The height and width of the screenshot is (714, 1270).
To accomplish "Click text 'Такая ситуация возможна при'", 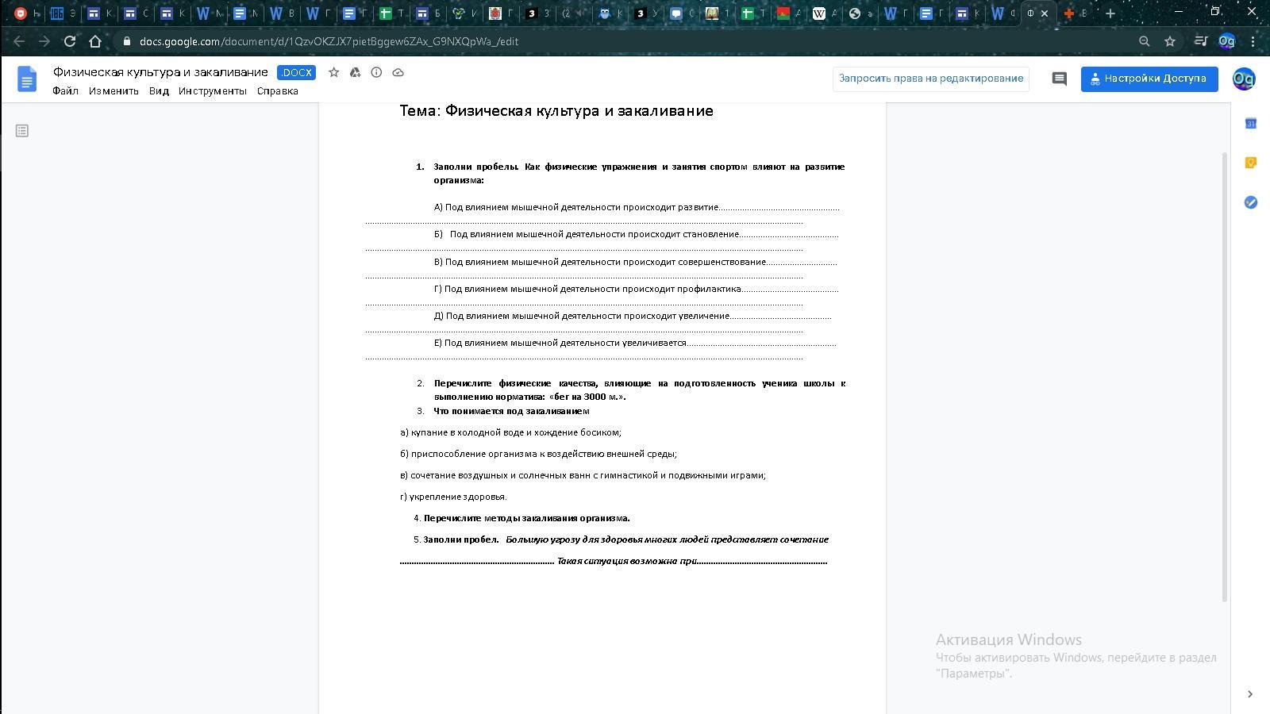I will [x=627, y=561].
